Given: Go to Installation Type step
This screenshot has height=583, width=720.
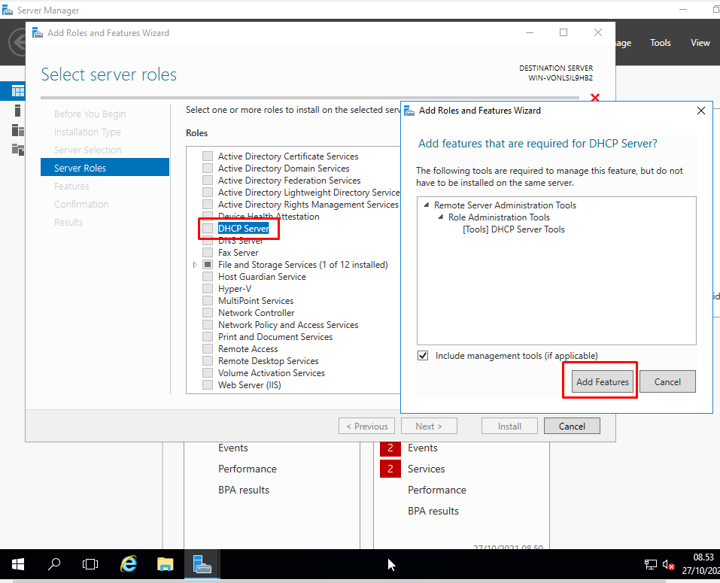Looking at the screenshot, I should pyautogui.click(x=87, y=132).
